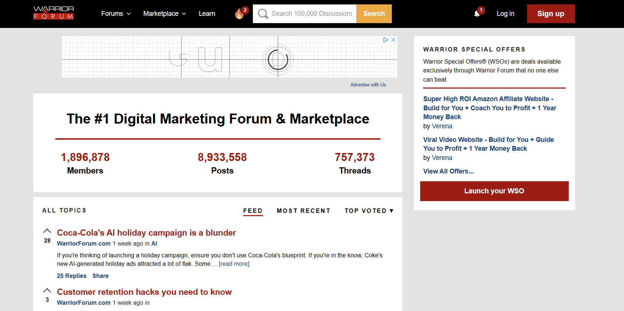
Task: Click the View All Offers link
Action: [448, 171]
